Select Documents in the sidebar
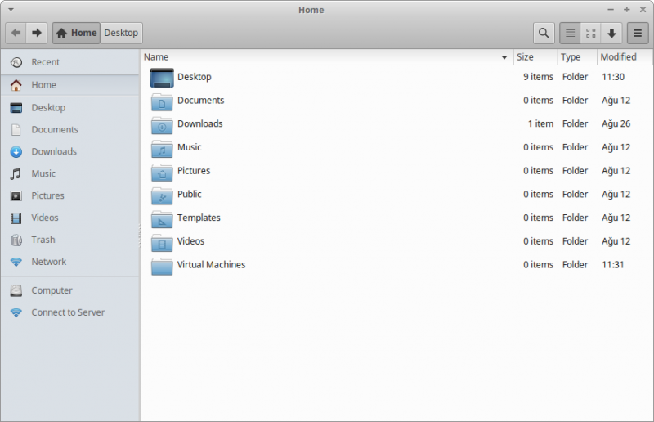Image resolution: width=654 pixels, height=422 pixels. (69, 130)
